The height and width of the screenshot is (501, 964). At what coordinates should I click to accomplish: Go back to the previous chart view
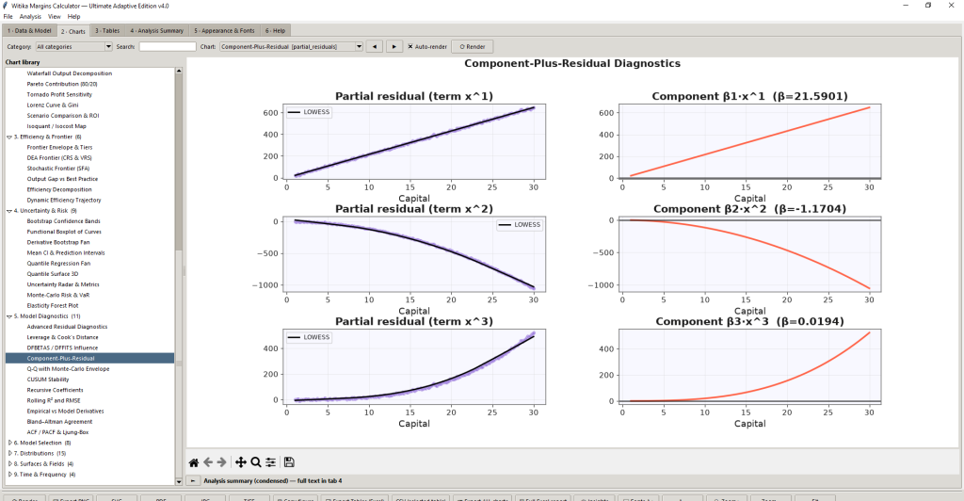pos(208,462)
